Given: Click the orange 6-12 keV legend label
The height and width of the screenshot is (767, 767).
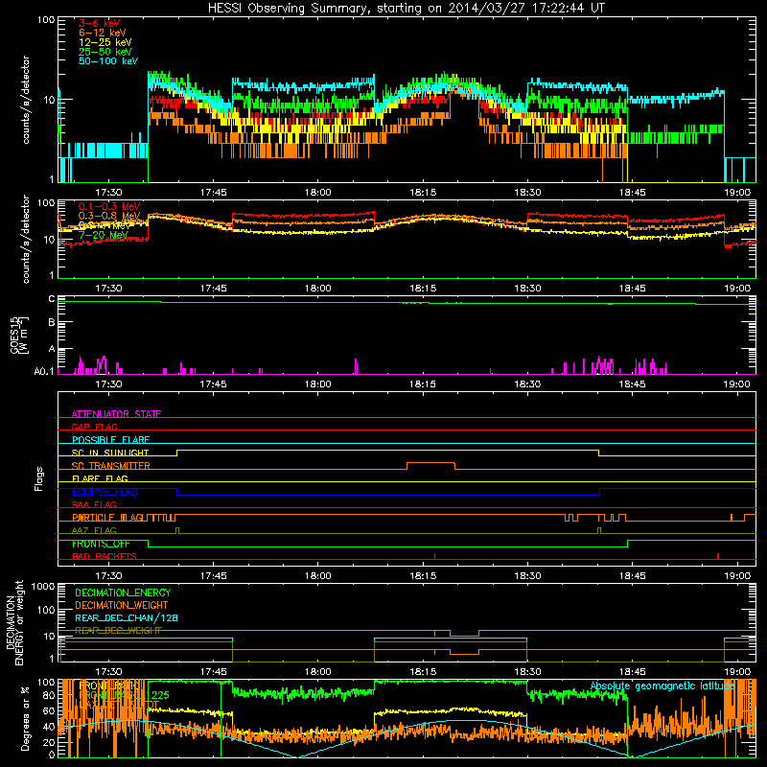Looking at the screenshot, I should point(103,33).
